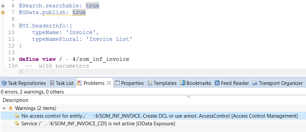306x132 pixels.
Task: Switch to the Templates tab
Action: tap(162, 83)
